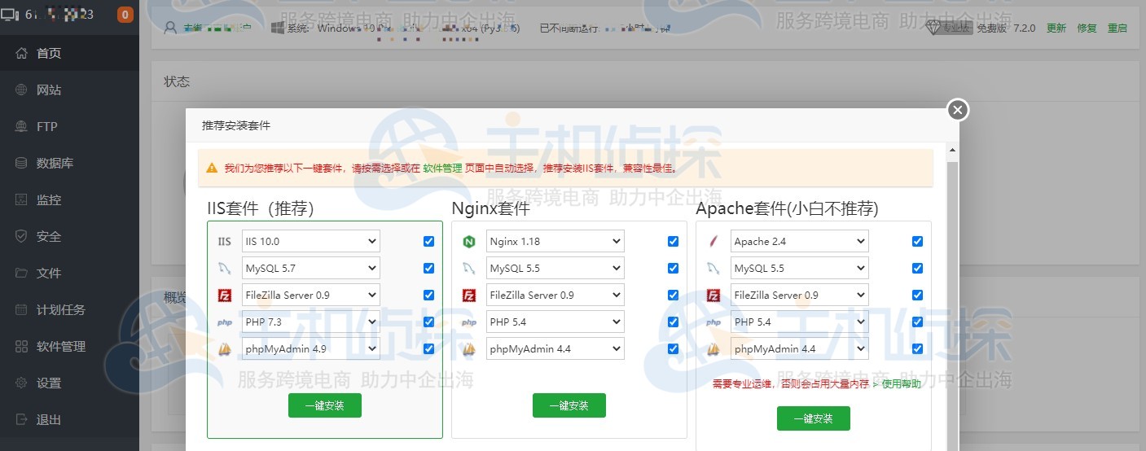
Task: Open the IIS 10.0 version dropdown
Action: pos(311,241)
